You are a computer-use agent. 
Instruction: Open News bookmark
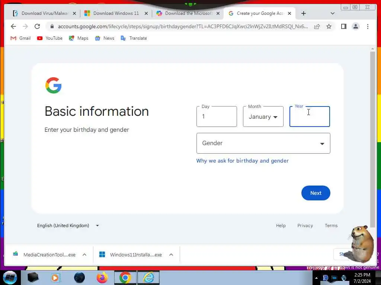coord(105,38)
